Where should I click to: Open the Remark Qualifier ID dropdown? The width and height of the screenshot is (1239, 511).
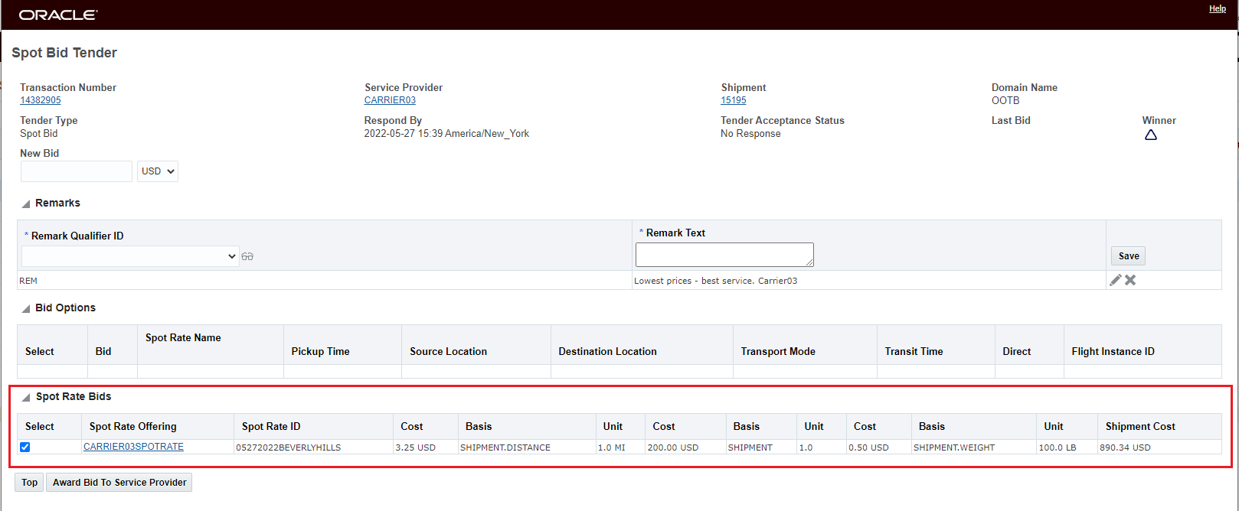tap(130, 256)
